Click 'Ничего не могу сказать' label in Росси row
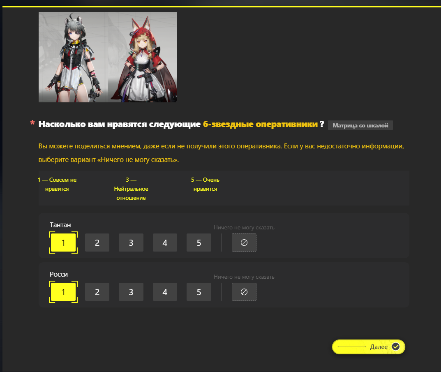Image resolution: width=441 pixels, height=372 pixels. (244, 277)
